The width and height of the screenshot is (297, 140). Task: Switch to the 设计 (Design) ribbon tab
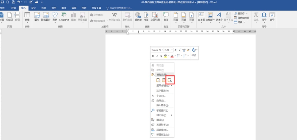[x=34, y=8]
